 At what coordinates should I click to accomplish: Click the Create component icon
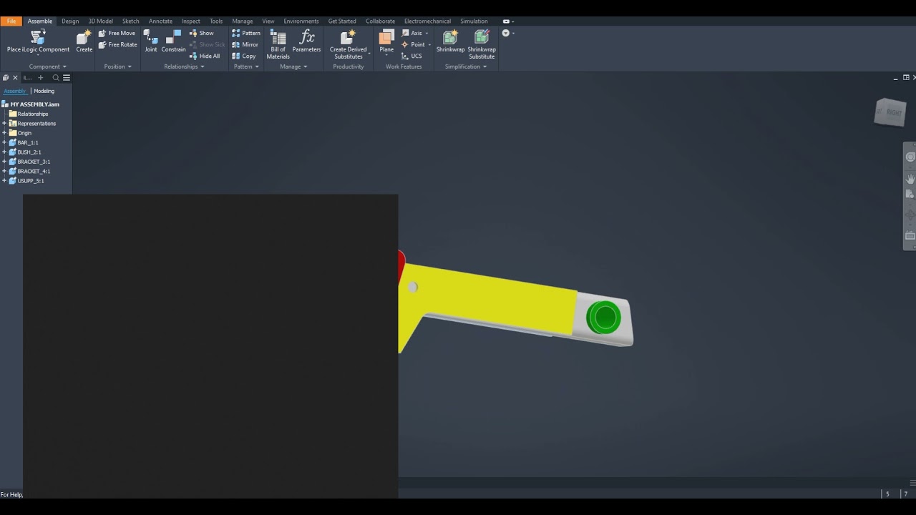click(x=84, y=41)
